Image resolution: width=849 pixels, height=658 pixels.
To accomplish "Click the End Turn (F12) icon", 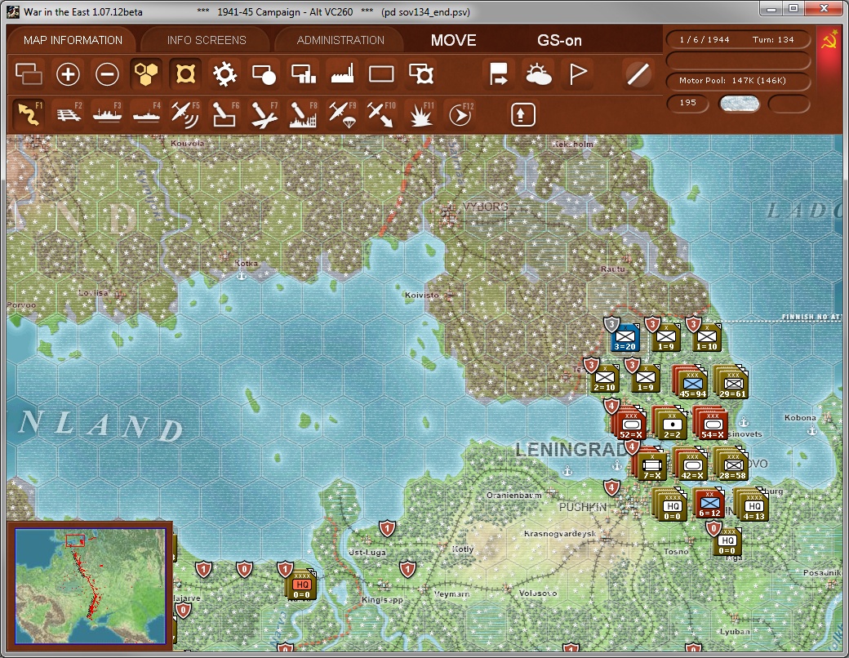I will [x=460, y=114].
